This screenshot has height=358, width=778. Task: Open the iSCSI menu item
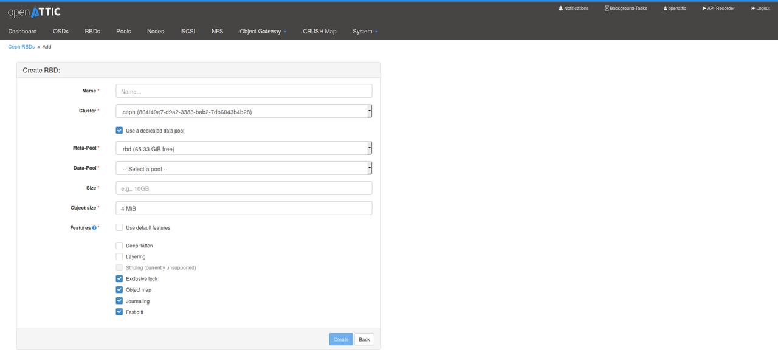[188, 31]
